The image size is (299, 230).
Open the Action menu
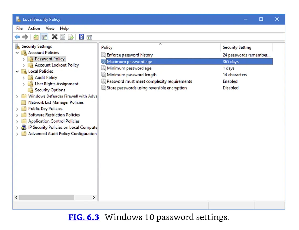click(34, 28)
